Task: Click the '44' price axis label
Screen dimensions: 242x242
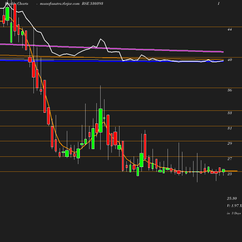Action: (x=229, y=30)
